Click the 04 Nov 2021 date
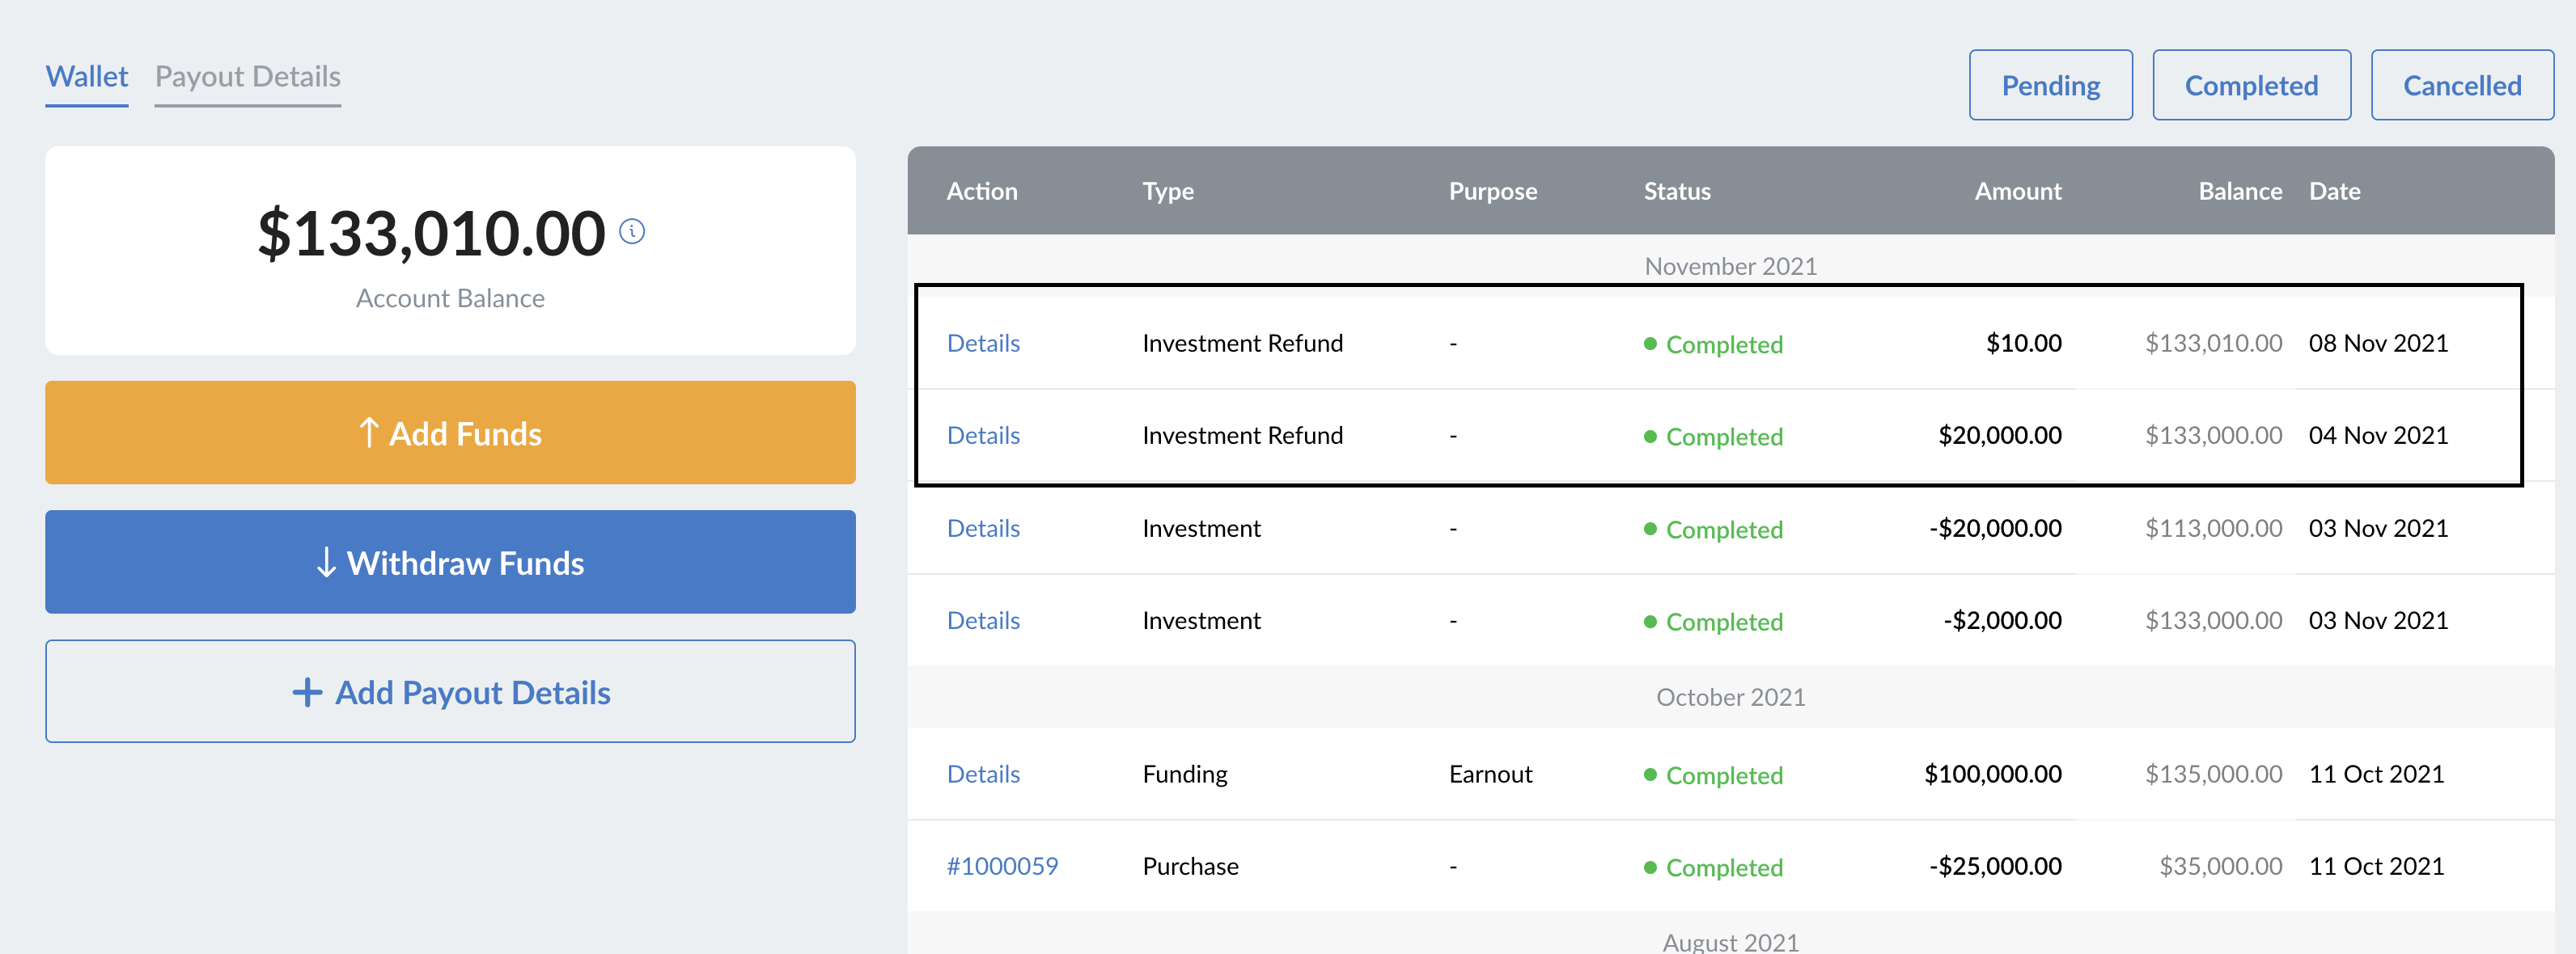The image size is (2576, 954). 2378,436
